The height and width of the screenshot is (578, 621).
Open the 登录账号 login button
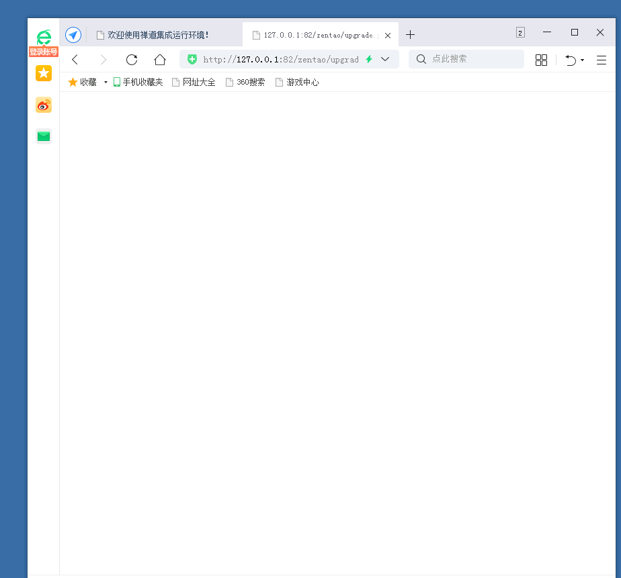(44, 52)
